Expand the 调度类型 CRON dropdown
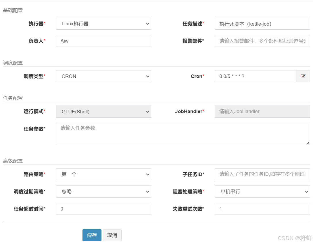 [103, 76]
